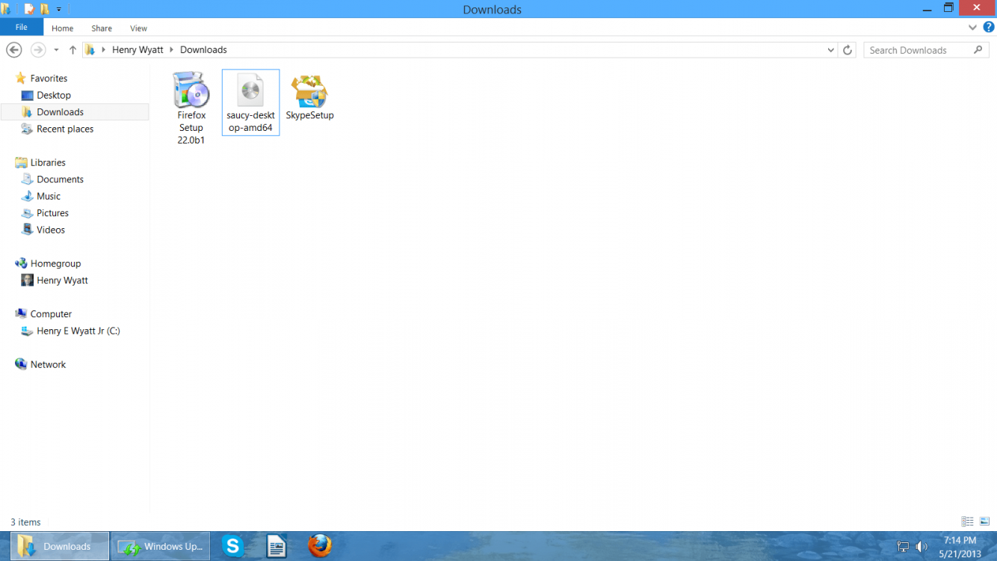Select the Firefox Setup 22.0b1 file

pyautogui.click(x=191, y=108)
